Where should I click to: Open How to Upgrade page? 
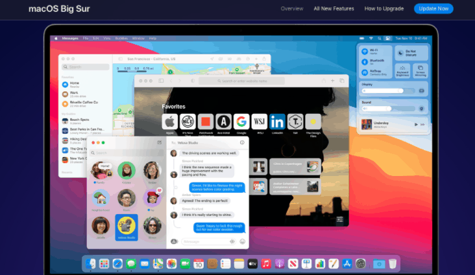tap(384, 8)
